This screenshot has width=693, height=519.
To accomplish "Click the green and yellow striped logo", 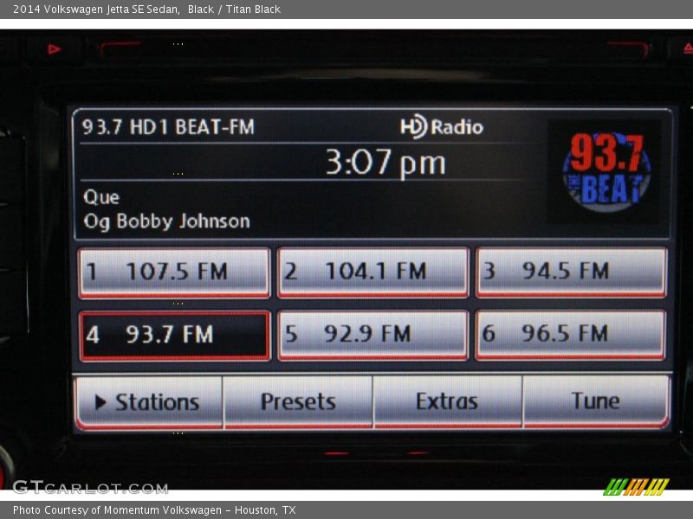I will [x=636, y=486].
